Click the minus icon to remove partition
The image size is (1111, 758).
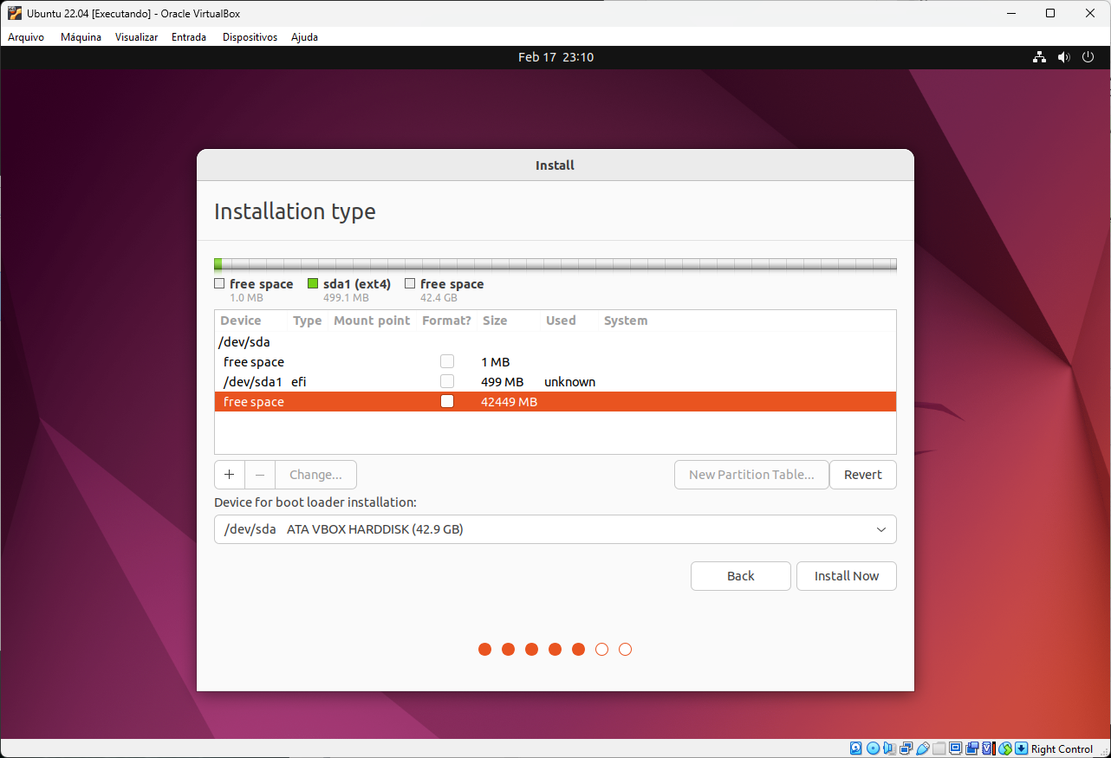click(260, 475)
